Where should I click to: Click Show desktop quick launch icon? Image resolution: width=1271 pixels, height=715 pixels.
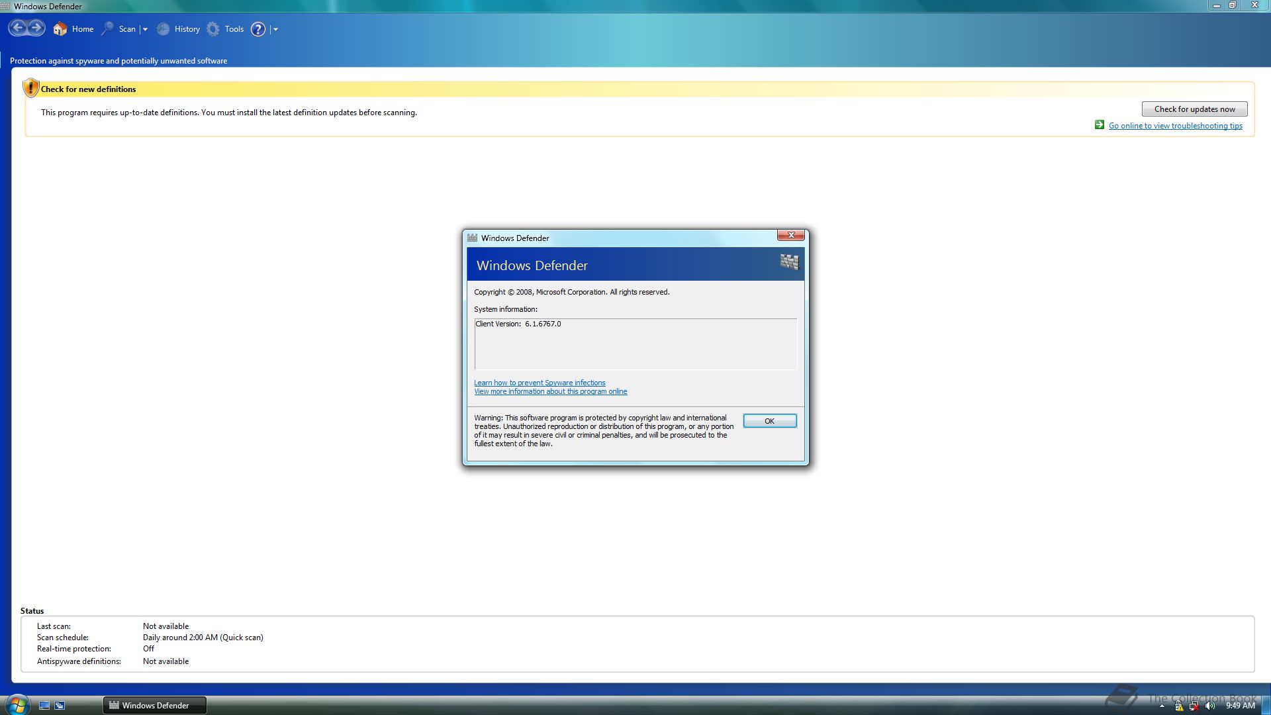(x=44, y=706)
